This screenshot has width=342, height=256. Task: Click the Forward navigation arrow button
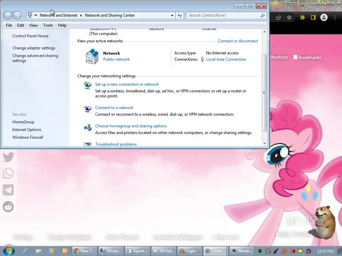17,15
